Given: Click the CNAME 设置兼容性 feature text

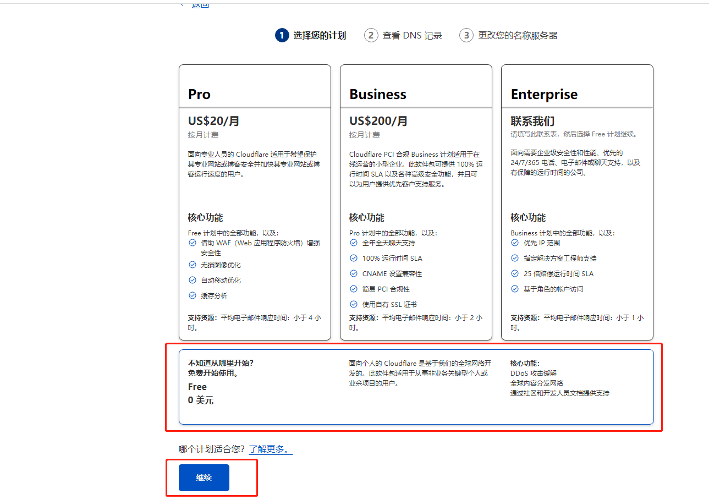Looking at the screenshot, I should click(392, 273).
